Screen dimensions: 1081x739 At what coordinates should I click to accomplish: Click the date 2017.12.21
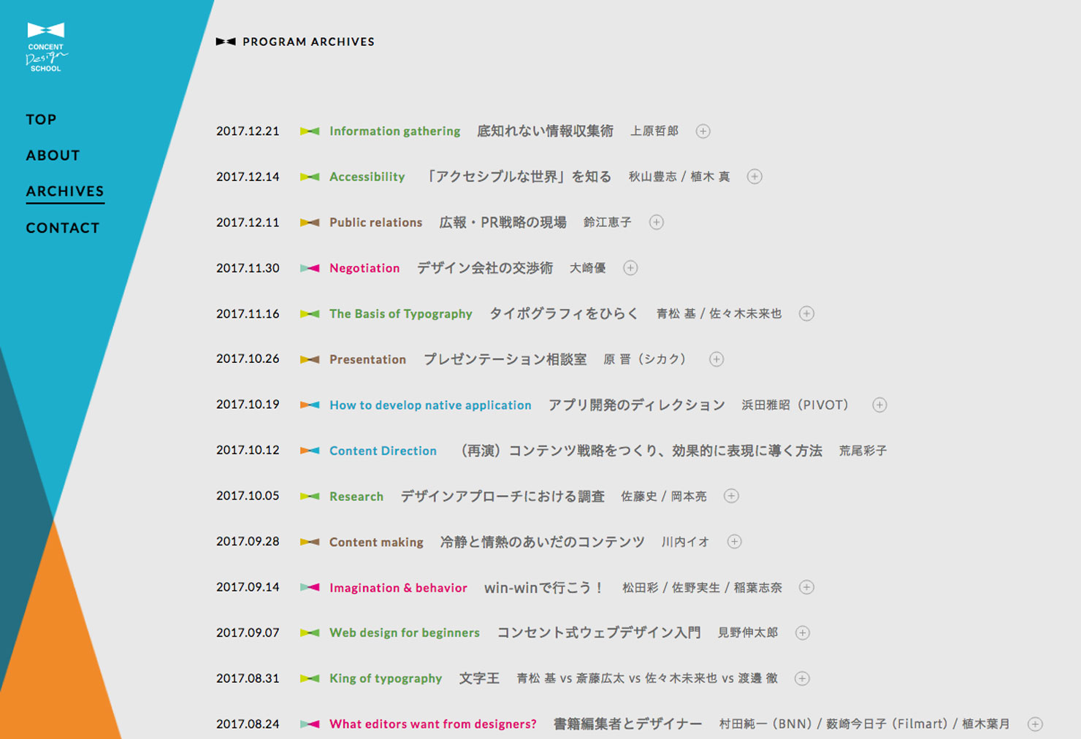[x=248, y=131]
